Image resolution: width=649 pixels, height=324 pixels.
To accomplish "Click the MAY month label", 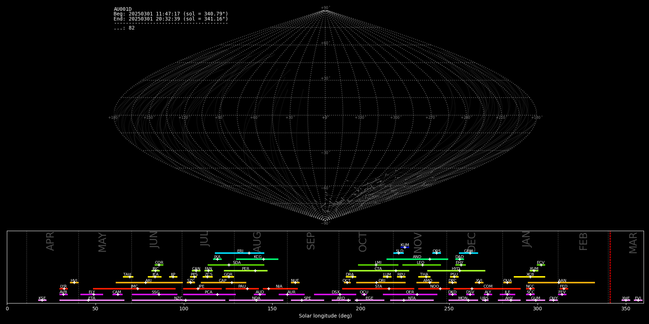I will point(103,242).
